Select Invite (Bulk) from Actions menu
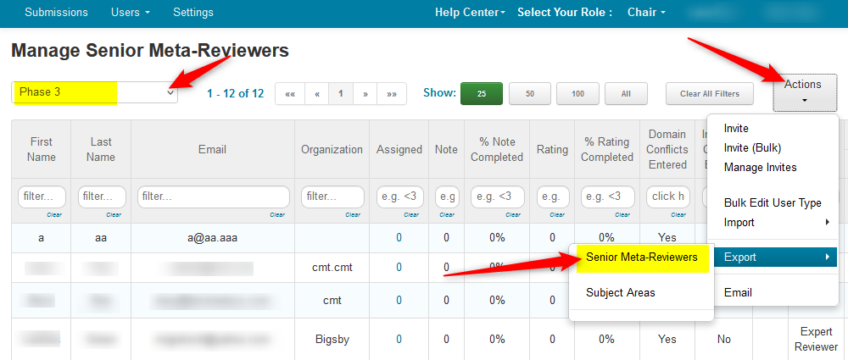Viewport: 848px width, 360px height. pyautogui.click(x=753, y=147)
